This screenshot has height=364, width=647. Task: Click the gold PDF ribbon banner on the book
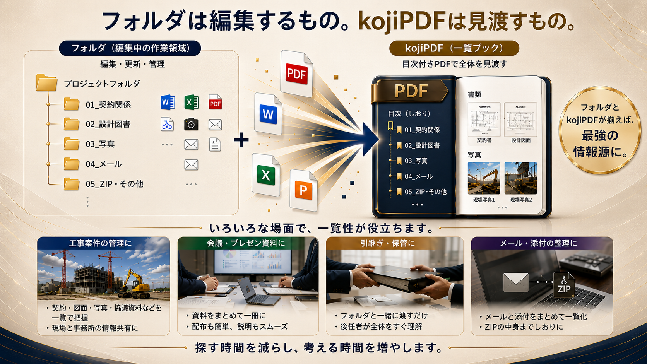coord(410,91)
